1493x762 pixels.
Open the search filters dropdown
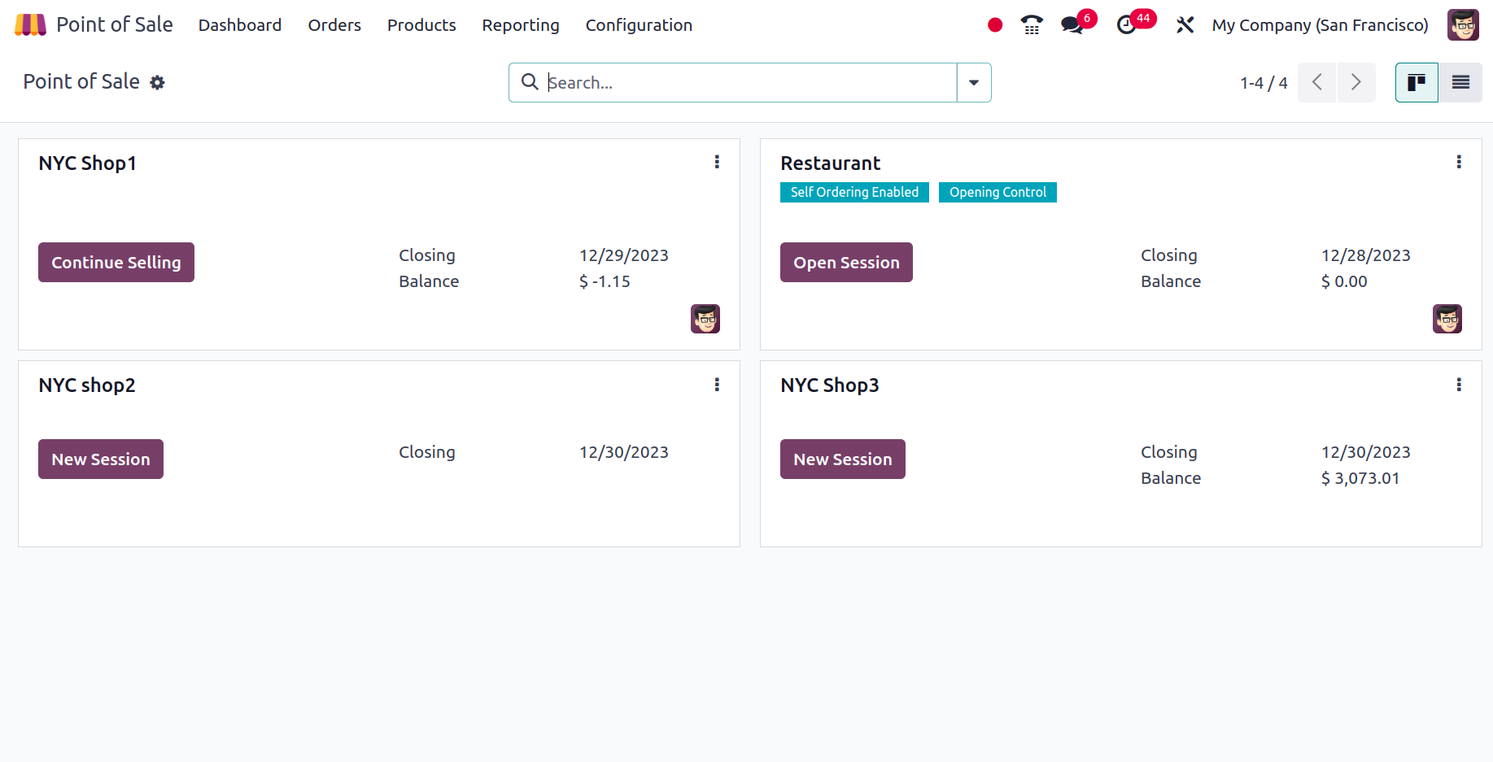(x=974, y=82)
